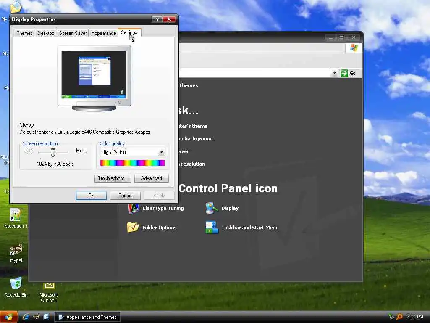Click the Advanced button
The width and height of the screenshot is (430, 323).
point(151,178)
